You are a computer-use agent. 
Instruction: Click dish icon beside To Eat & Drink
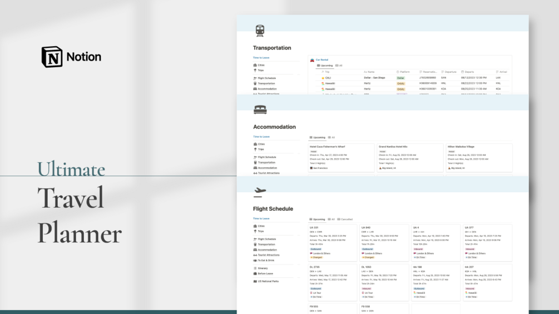click(255, 261)
